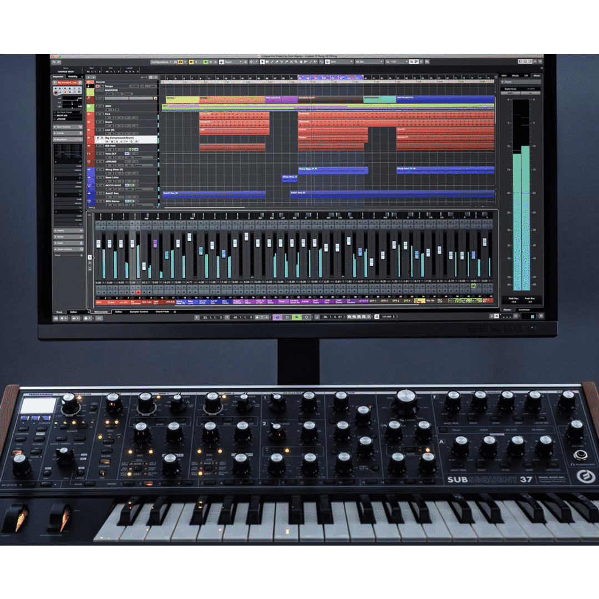Open the Sampler Control tab in lower zone
599x599 pixels.
click(139, 312)
